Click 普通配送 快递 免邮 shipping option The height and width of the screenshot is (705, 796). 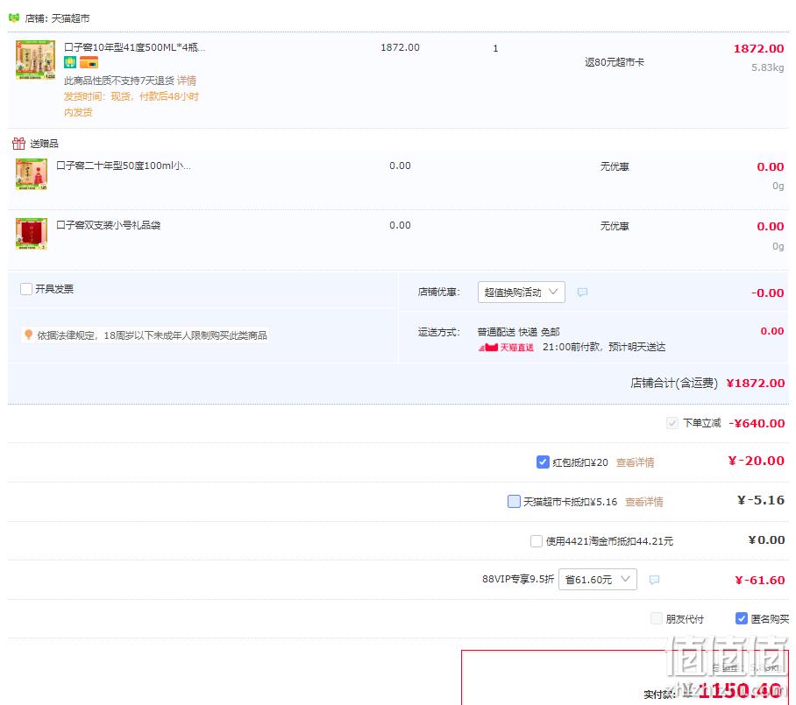coord(518,332)
